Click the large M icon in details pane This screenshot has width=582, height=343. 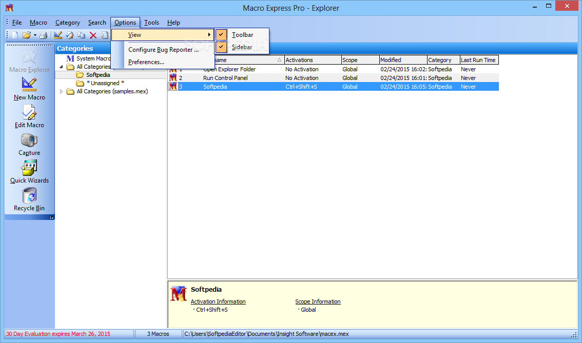(x=179, y=294)
